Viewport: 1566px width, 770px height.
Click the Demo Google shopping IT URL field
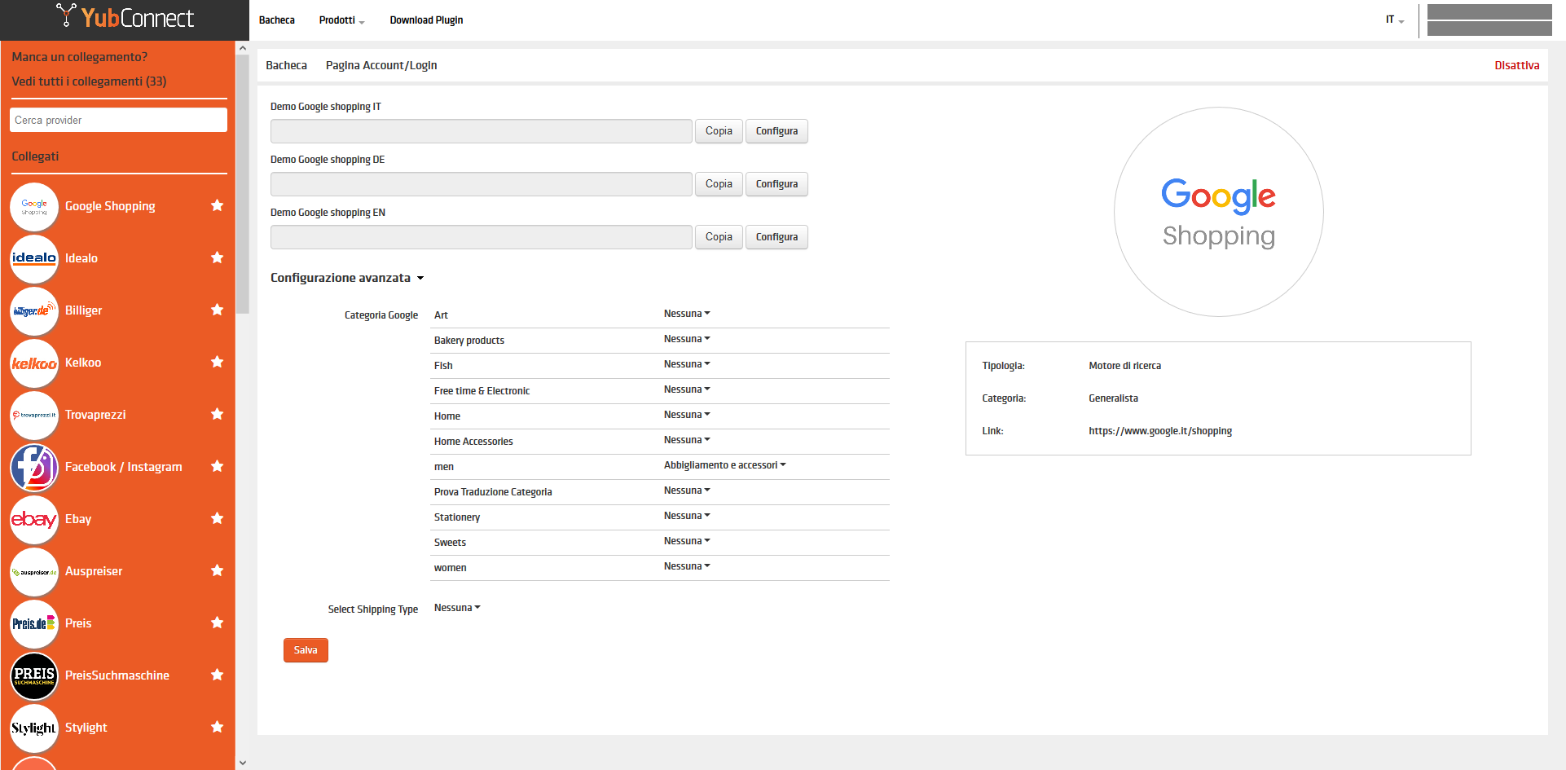482,131
